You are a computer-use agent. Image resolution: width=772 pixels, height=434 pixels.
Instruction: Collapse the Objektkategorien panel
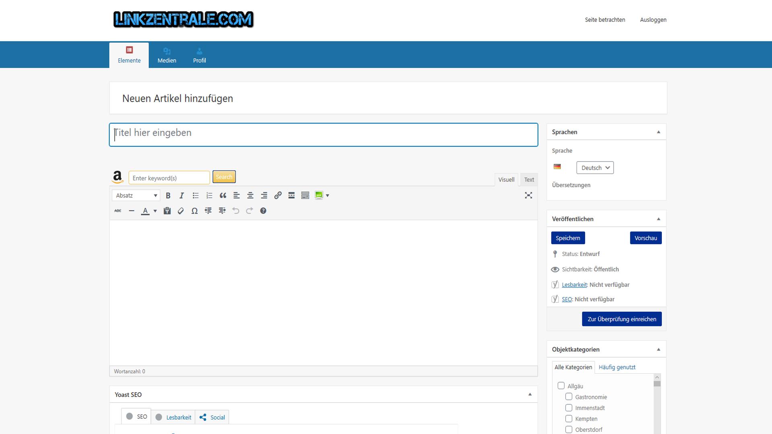pos(659,349)
